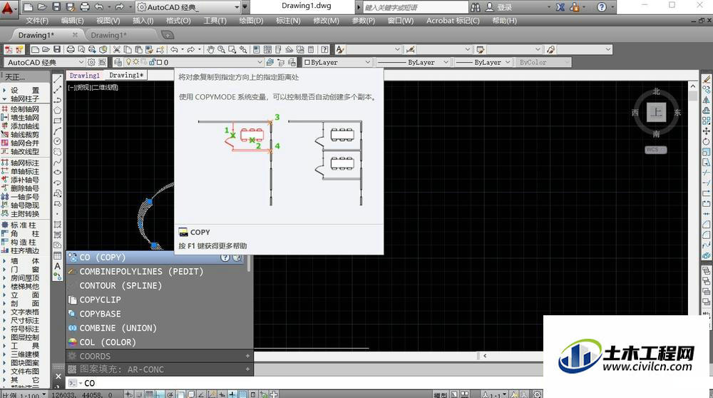Click the Pan hand icon
Image resolution: width=713 pixels, height=398 pixels.
(210, 50)
